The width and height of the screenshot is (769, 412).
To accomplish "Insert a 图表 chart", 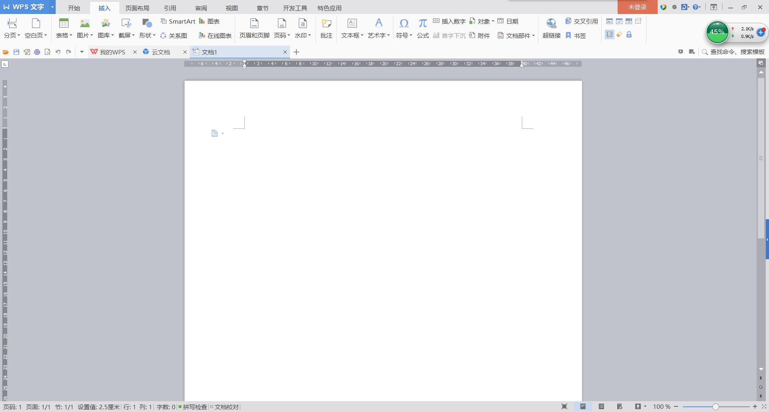I will [209, 21].
